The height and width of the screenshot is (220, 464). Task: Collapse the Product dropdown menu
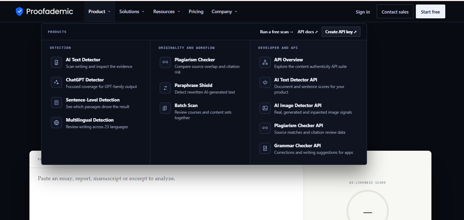coord(99,11)
